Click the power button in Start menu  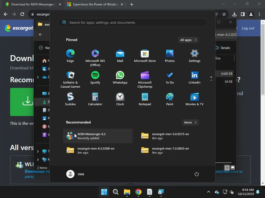(x=197, y=174)
